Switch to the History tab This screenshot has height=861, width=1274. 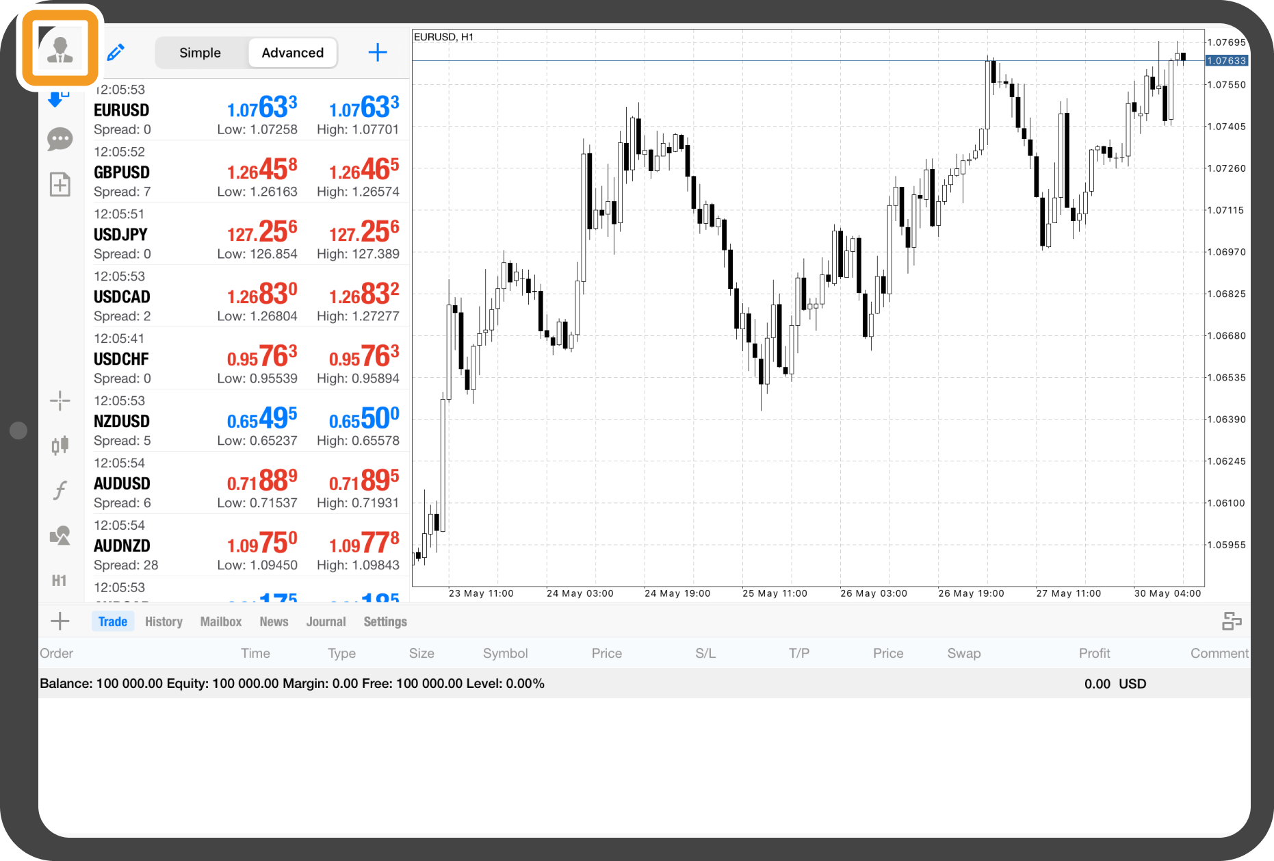point(164,621)
